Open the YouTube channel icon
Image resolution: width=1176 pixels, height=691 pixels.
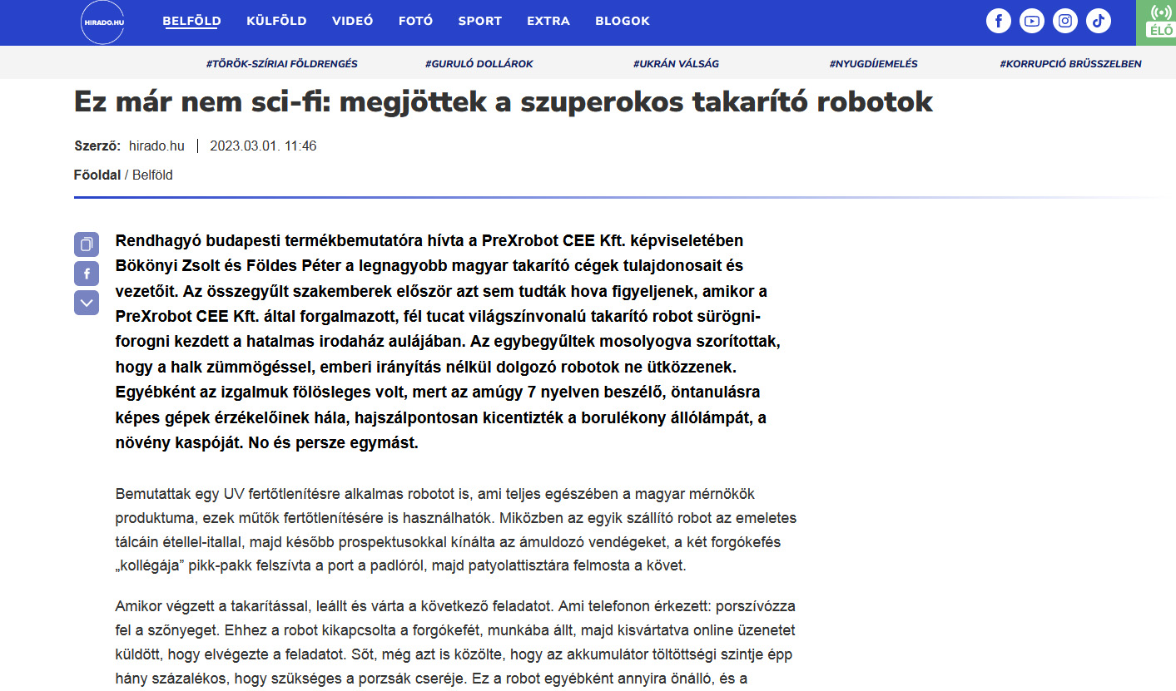(1032, 21)
